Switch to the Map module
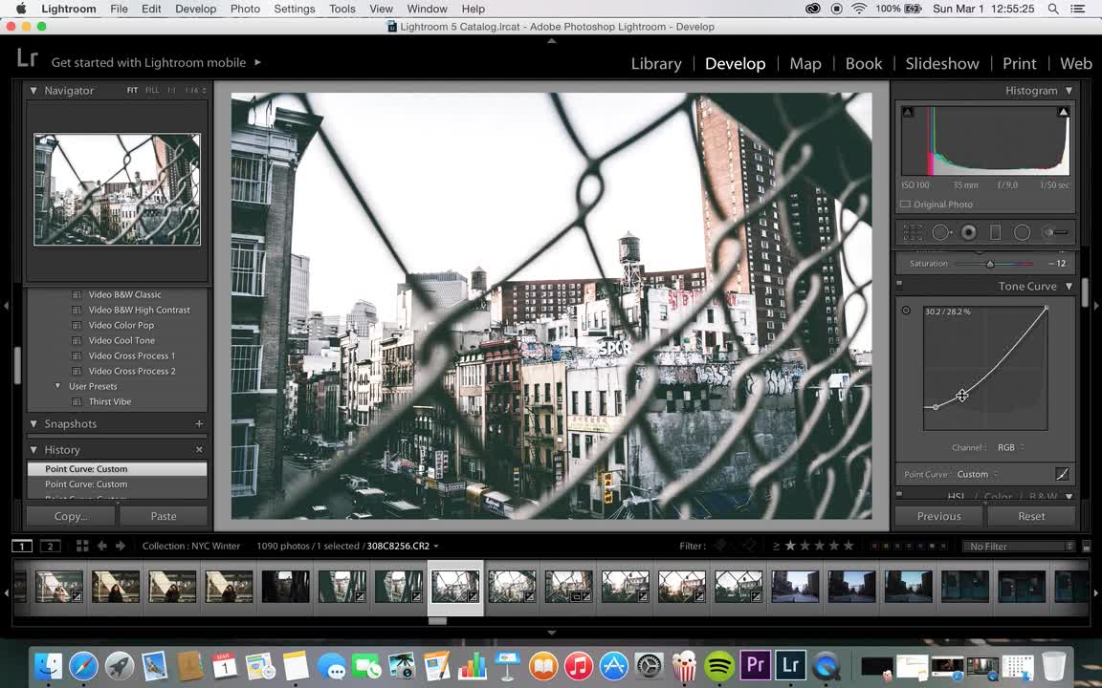This screenshot has width=1102, height=688. click(x=805, y=63)
